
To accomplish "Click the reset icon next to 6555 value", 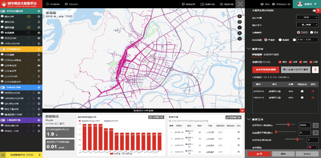I will pyautogui.click(x=315, y=125).
